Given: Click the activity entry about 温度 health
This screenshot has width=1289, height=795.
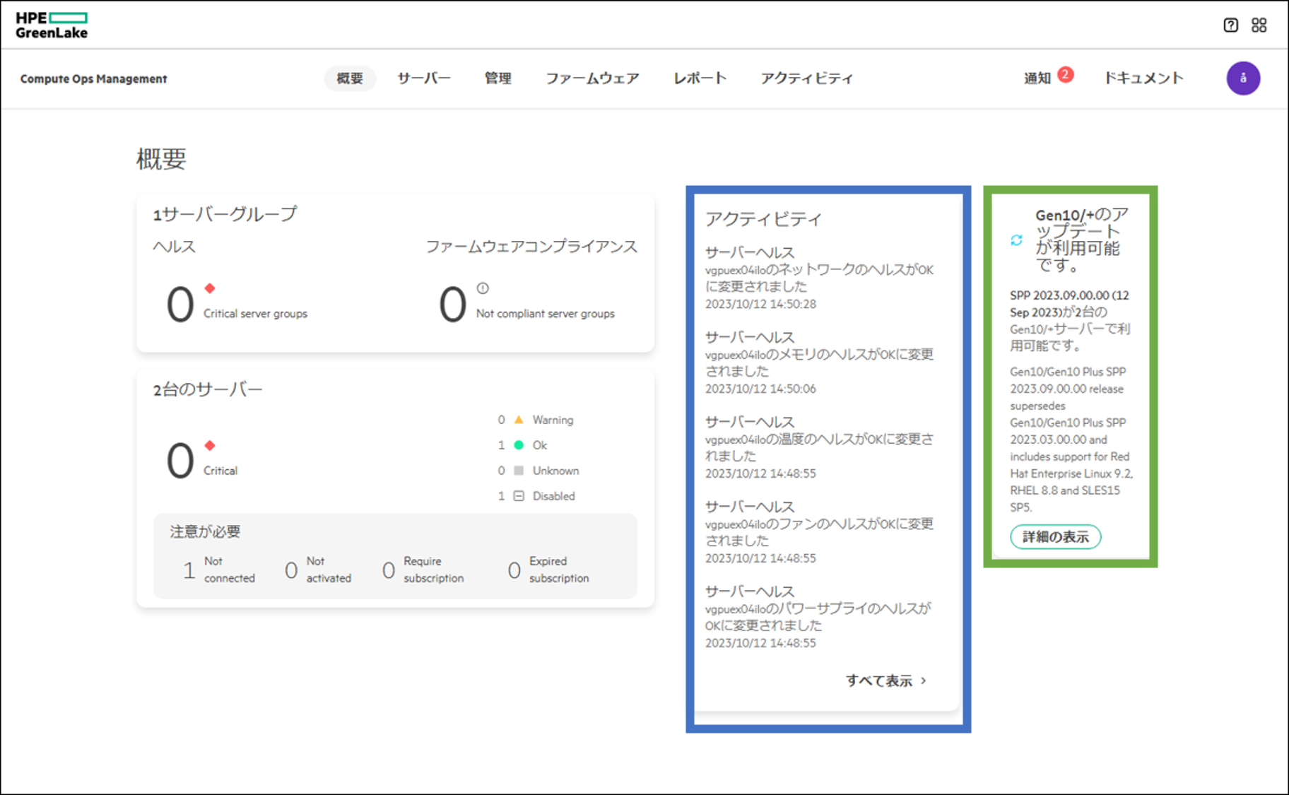Looking at the screenshot, I should pos(819,448).
